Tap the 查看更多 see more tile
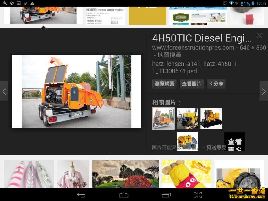Viewport: 268px width, 201px height. coord(235,141)
